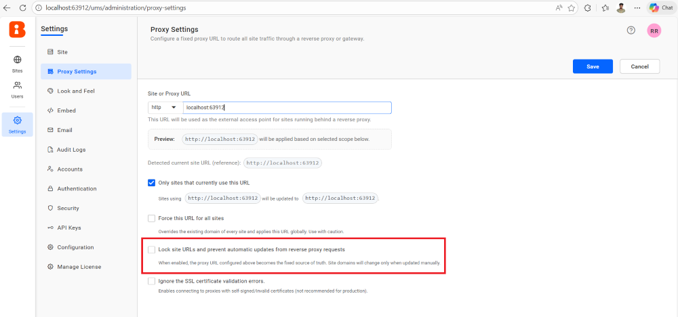Viewport: 678px width, 317px height.
Task: Open Copilot Chat button
Action: pyautogui.click(x=660, y=7)
